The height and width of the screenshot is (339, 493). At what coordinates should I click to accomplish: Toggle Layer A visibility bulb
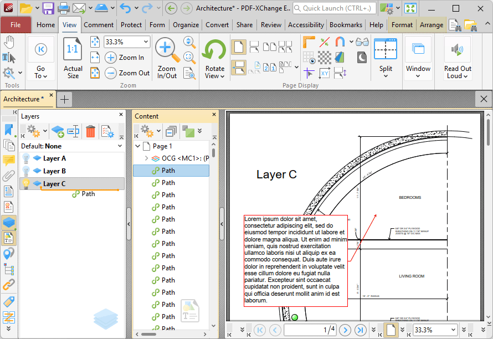[26, 158]
